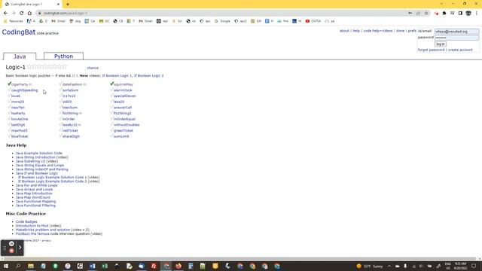Viewport: 482px width, 271px height.
Task: Open the blueTicket problem
Action: (20, 136)
